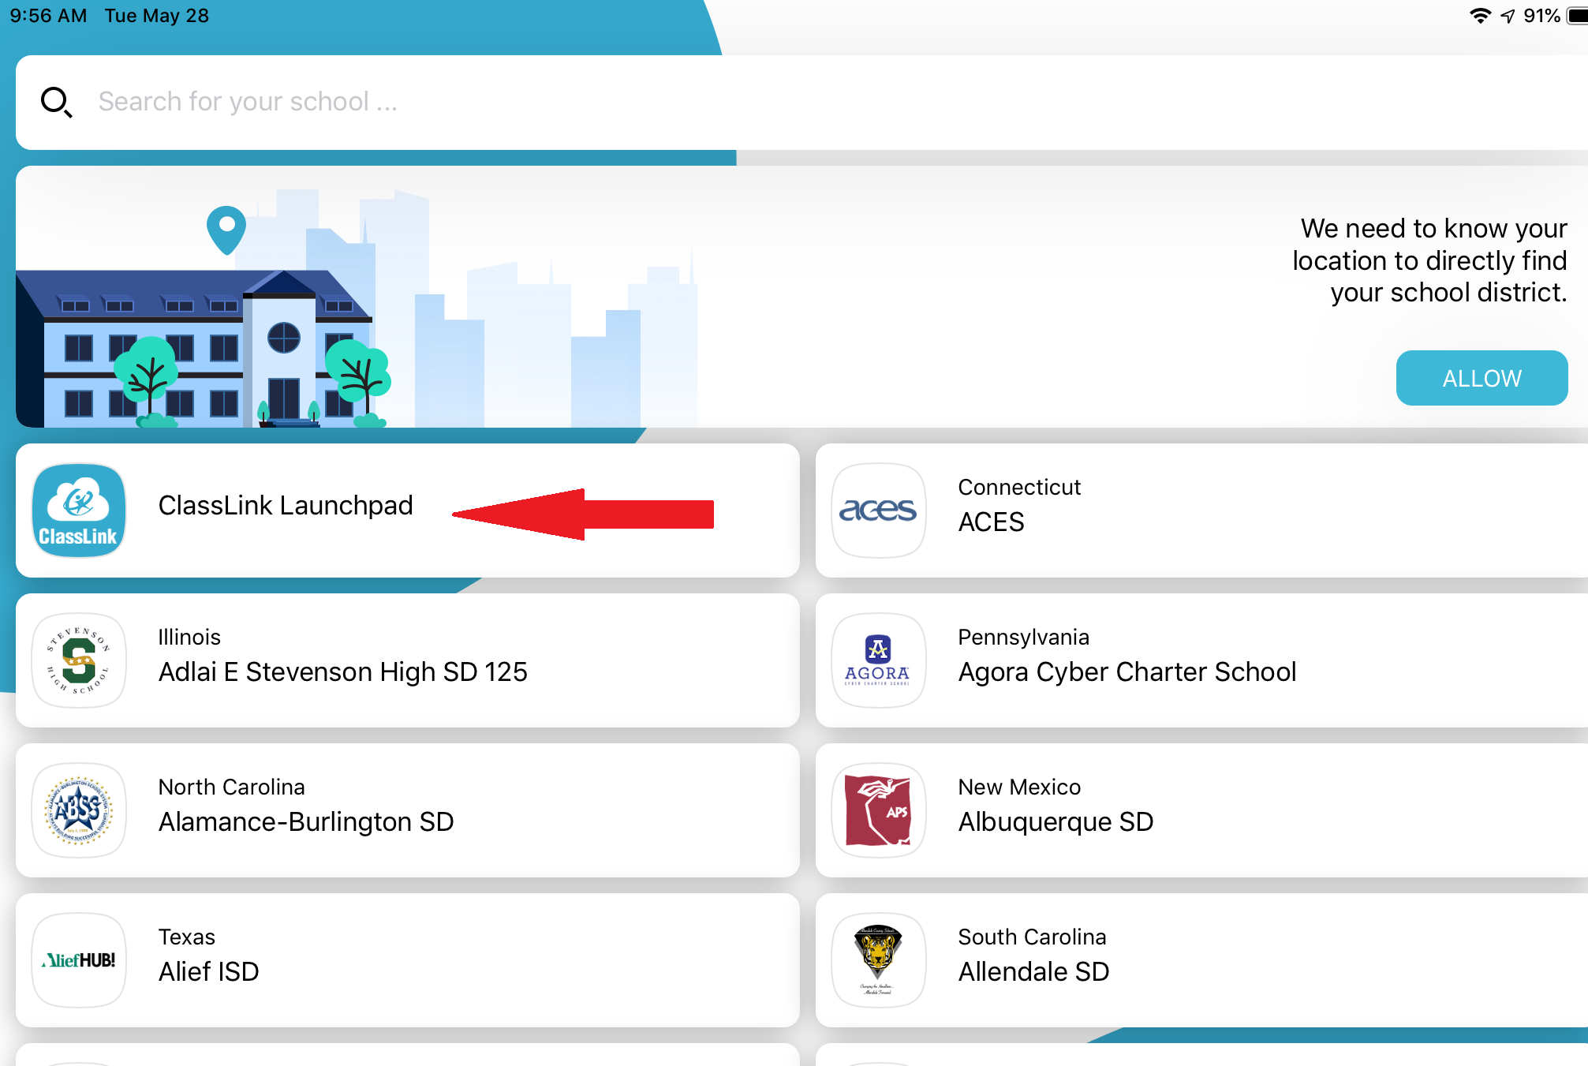Select Adlai E Stevenson High SD 125

[408, 660]
